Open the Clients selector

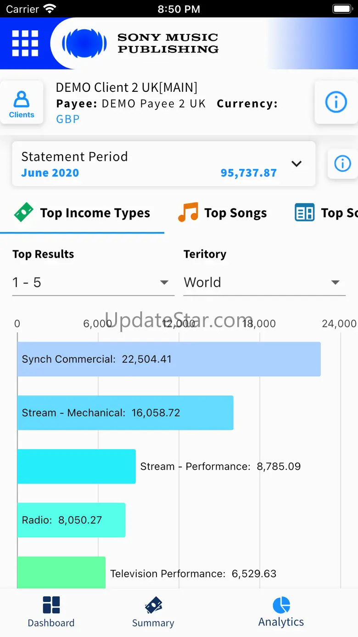coord(22,103)
